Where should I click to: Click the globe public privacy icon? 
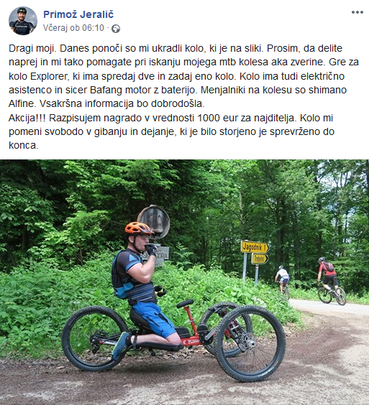point(116,29)
